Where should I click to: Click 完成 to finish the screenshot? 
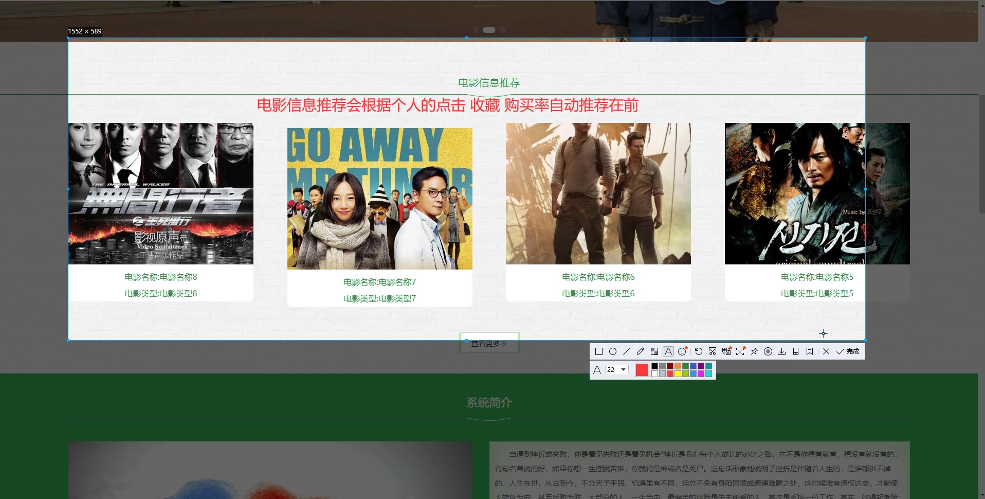coord(848,351)
